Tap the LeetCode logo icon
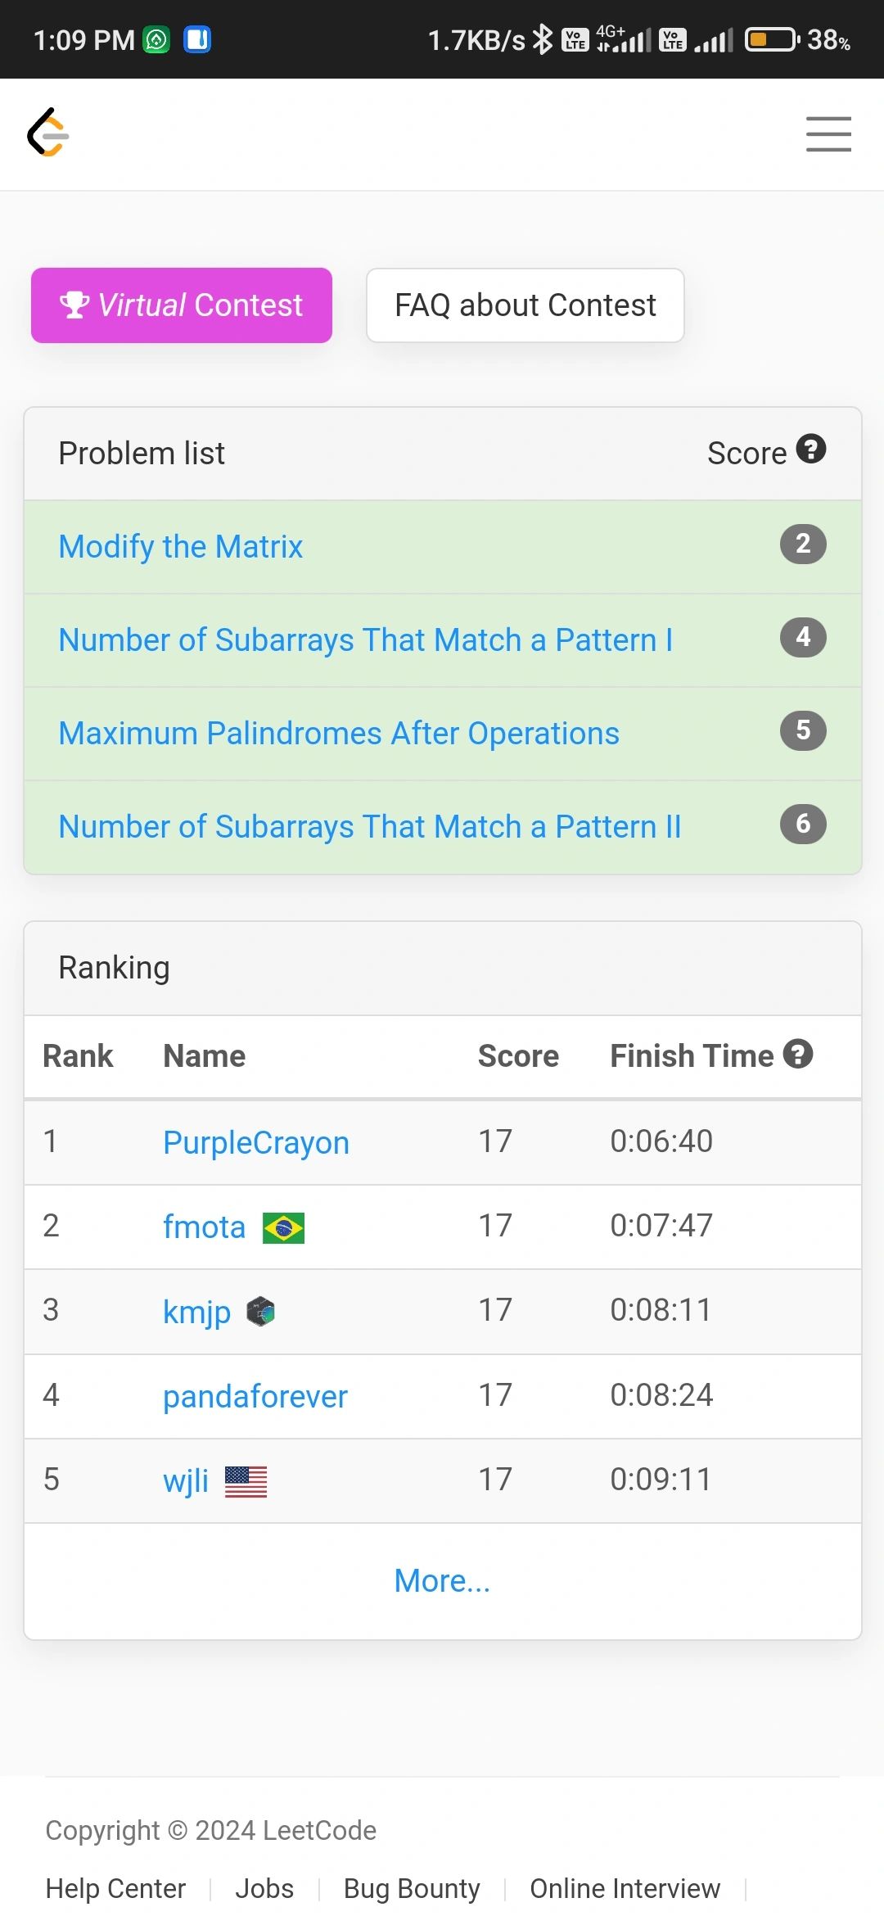Screen dimensions: 884x1916 click(48, 133)
